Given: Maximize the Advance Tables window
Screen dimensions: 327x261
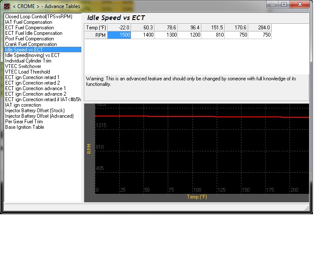Looking at the screenshot, I should point(284,4).
